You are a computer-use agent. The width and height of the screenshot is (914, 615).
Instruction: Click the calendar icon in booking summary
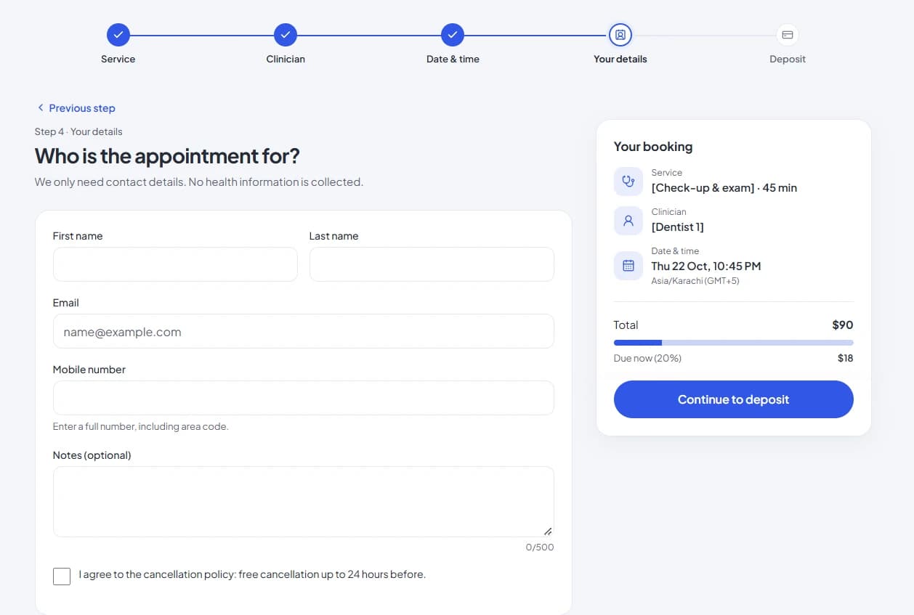click(x=628, y=266)
